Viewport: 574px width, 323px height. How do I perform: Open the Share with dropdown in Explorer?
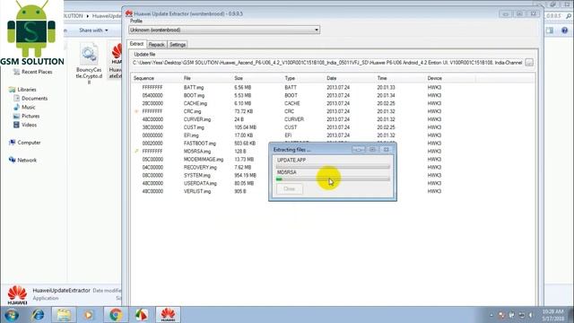click(93, 31)
